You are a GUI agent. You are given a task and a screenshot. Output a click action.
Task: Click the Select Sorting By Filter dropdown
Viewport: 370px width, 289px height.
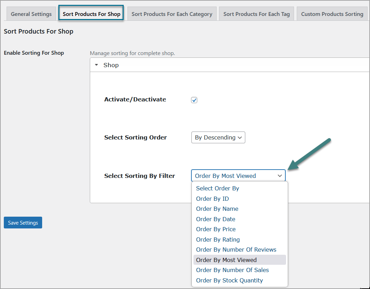point(238,176)
